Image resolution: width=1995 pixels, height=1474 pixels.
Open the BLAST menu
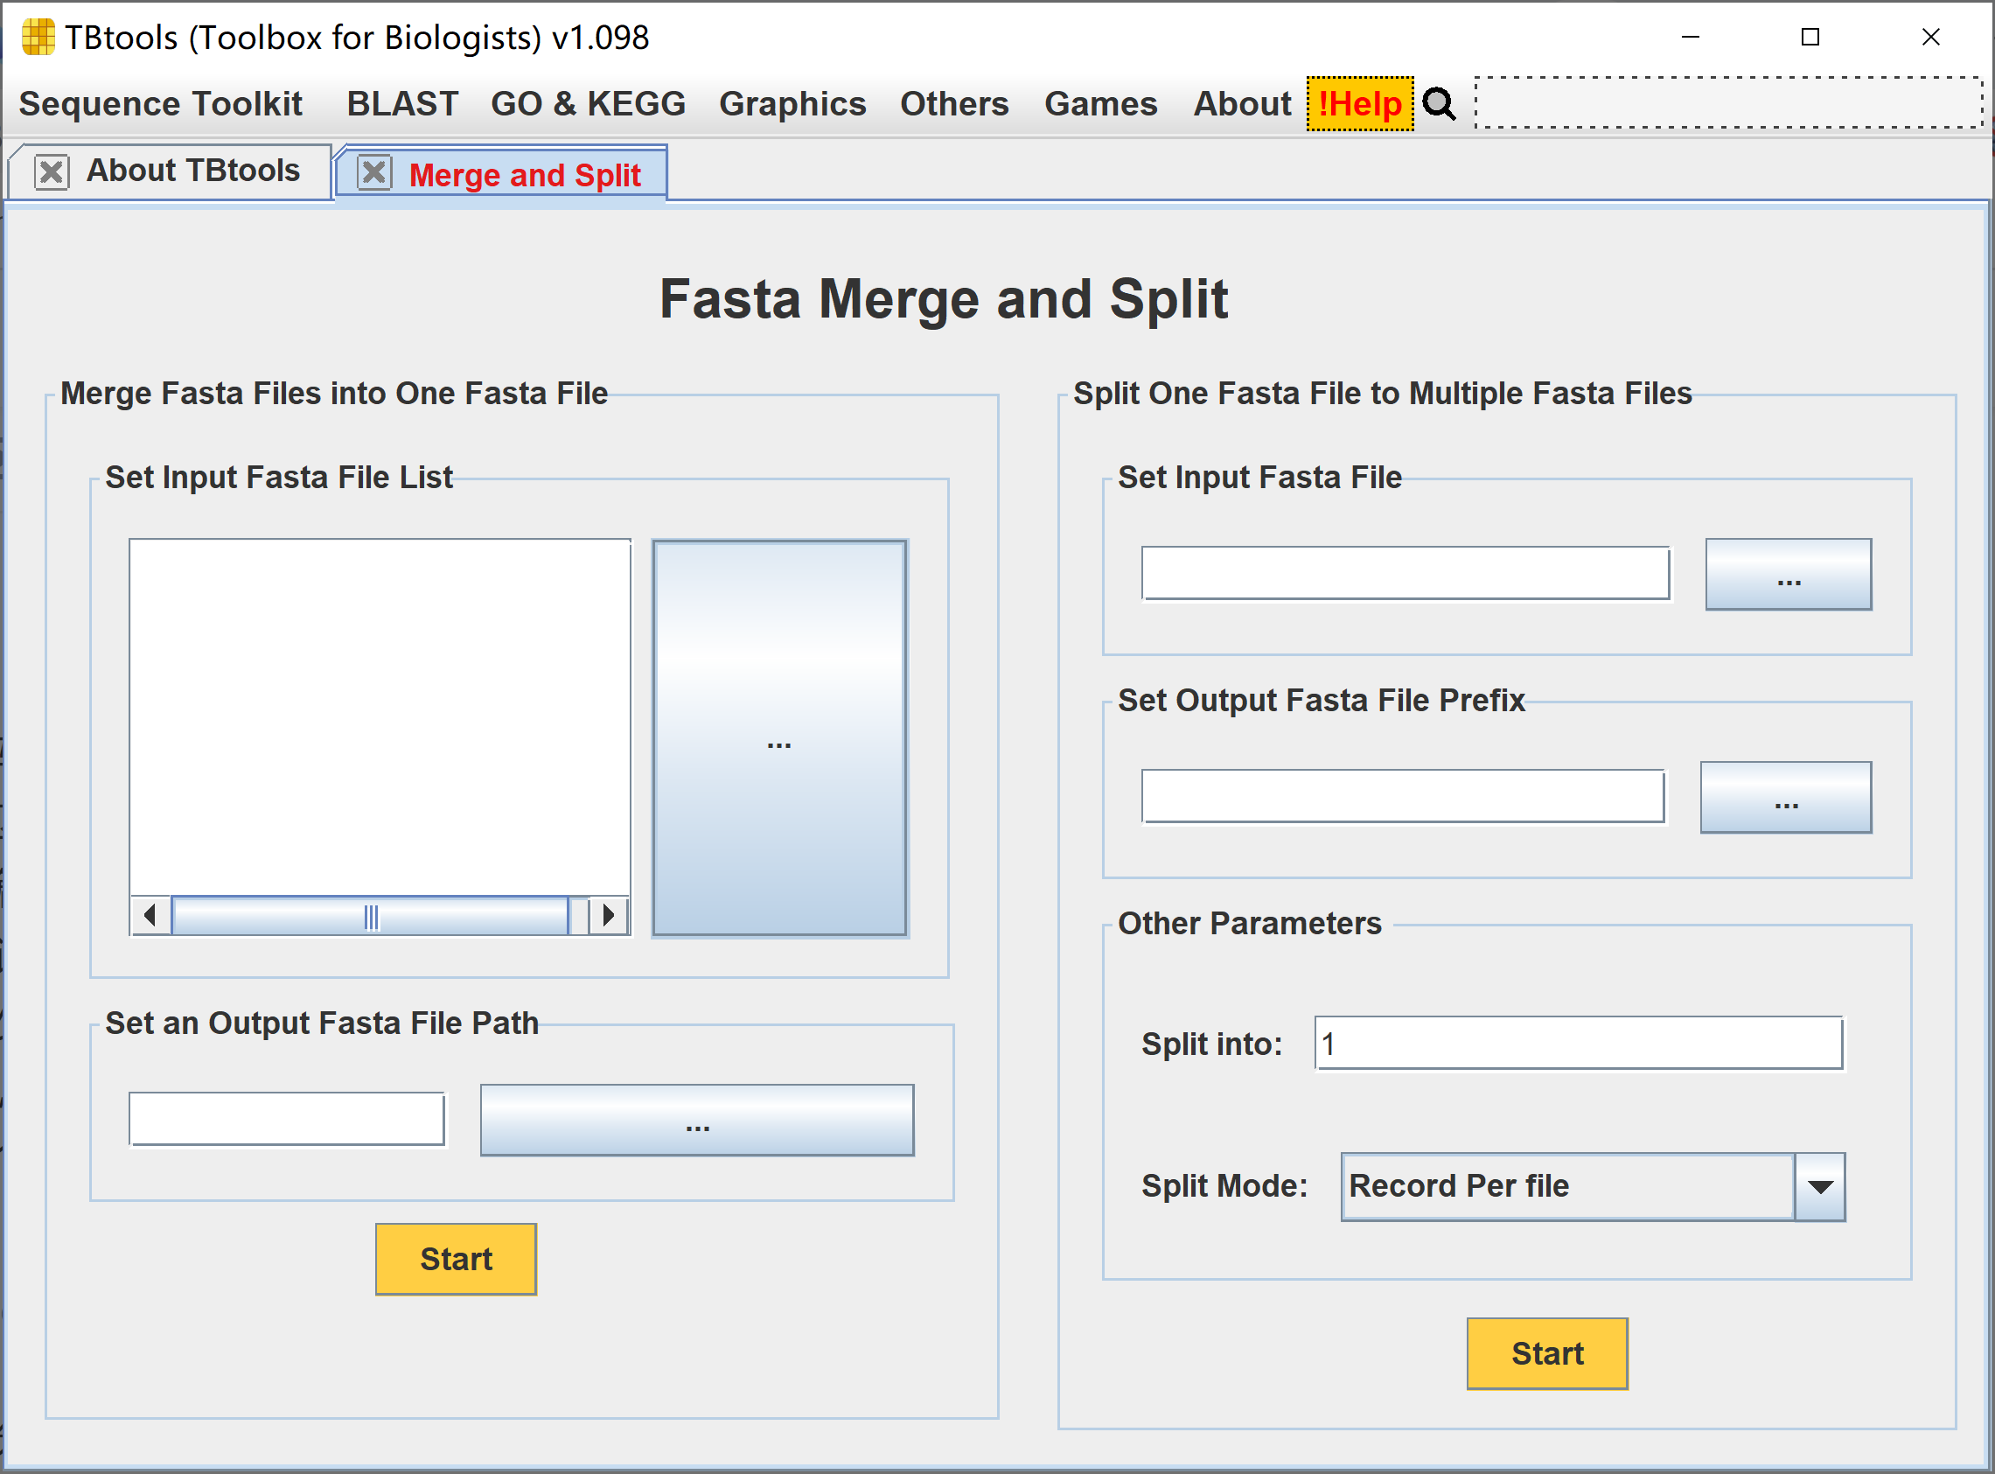(402, 103)
